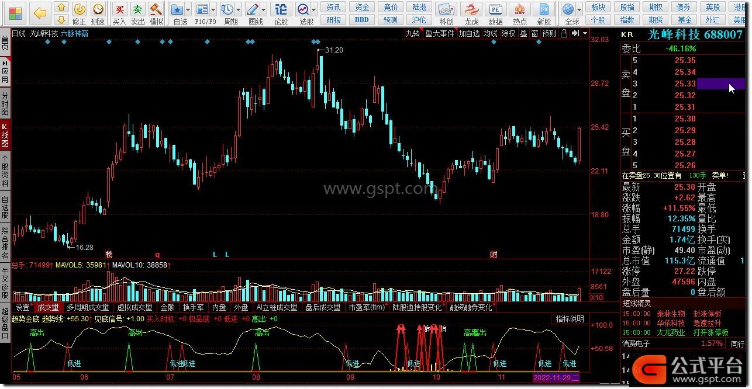Open the 板块 sectors button

598,7
